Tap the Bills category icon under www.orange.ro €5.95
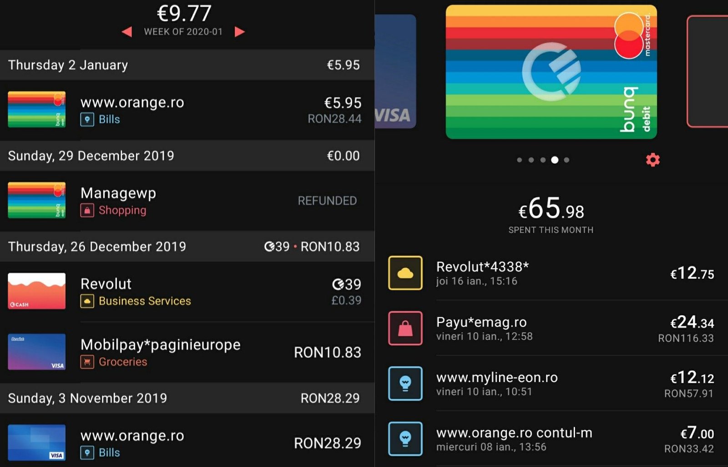Viewport: 728px width, 467px height. tap(87, 119)
